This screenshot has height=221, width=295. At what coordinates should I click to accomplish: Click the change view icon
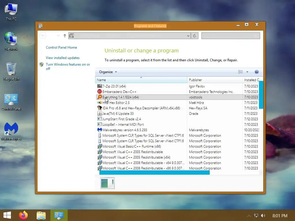coord(241,72)
